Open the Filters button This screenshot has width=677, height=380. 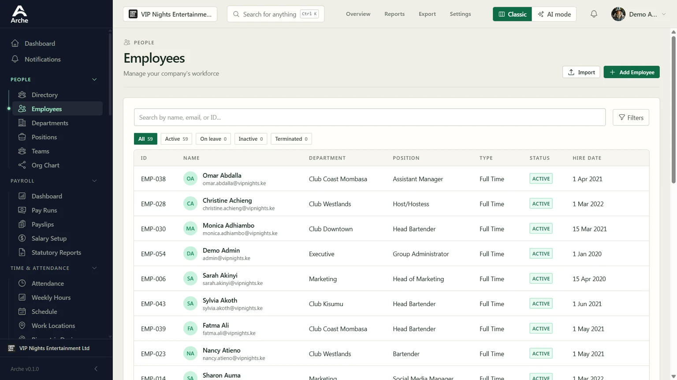pyautogui.click(x=631, y=117)
